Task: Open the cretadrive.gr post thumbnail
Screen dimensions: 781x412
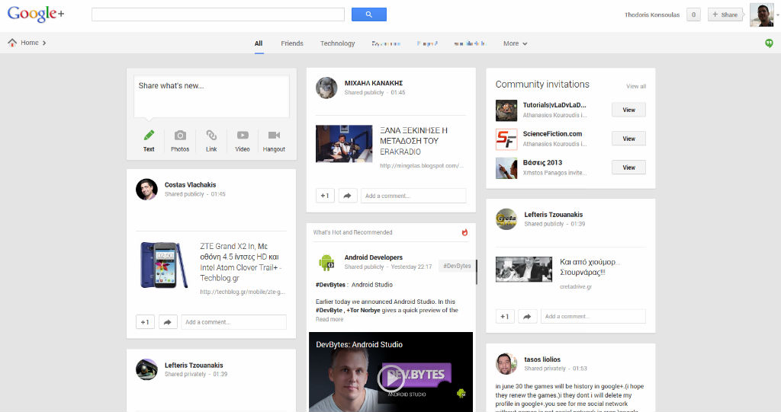Action: click(x=524, y=269)
